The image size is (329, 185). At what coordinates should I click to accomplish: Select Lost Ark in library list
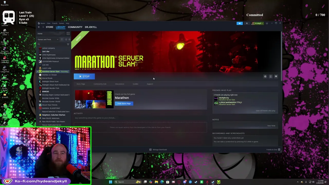[45, 65]
